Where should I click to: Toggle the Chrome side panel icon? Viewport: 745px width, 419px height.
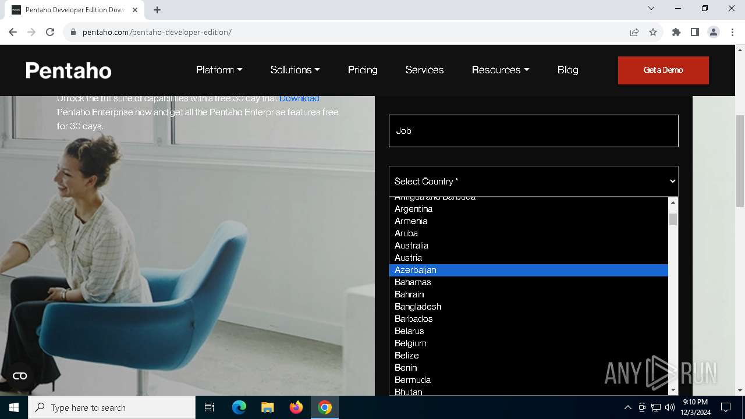coord(695,32)
